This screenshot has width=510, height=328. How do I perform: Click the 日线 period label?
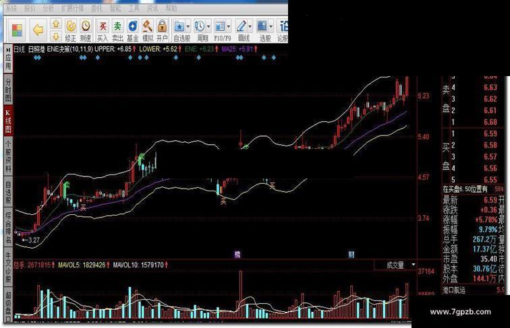pos(19,49)
